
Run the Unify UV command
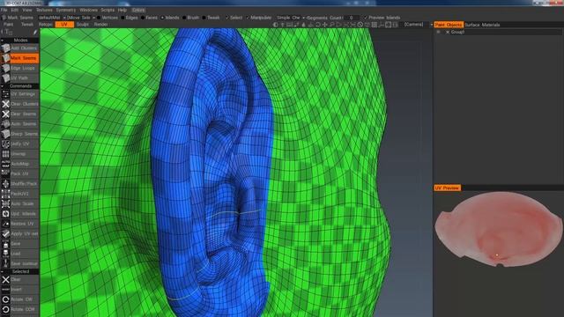(19, 144)
